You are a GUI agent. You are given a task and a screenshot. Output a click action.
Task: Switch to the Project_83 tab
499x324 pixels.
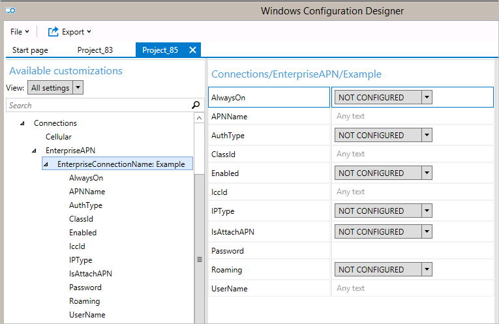[x=95, y=50]
